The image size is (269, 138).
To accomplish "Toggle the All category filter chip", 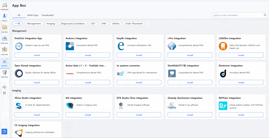I will (x=17, y=24).
